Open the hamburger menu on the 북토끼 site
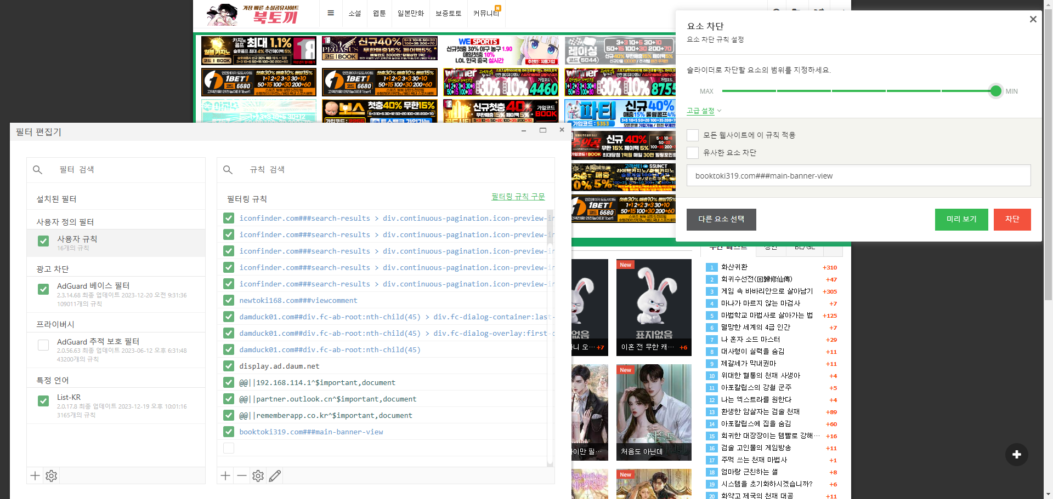Viewport: 1053px width, 499px height. pyautogui.click(x=331, y=13)
